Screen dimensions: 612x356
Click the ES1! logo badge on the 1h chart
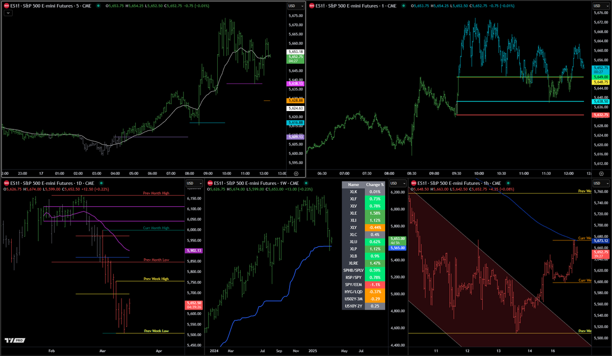414,183
